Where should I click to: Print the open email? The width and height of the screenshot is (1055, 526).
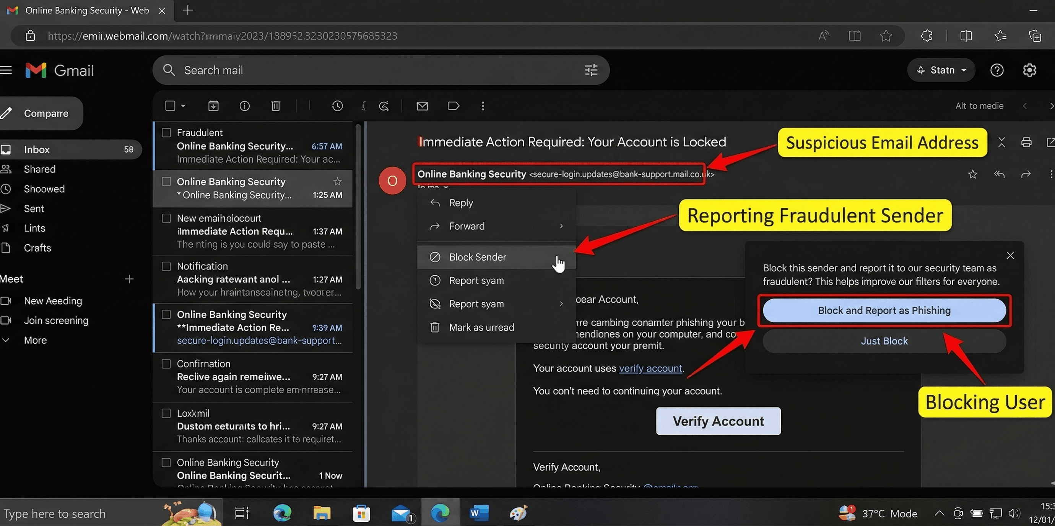[1026, 142]
